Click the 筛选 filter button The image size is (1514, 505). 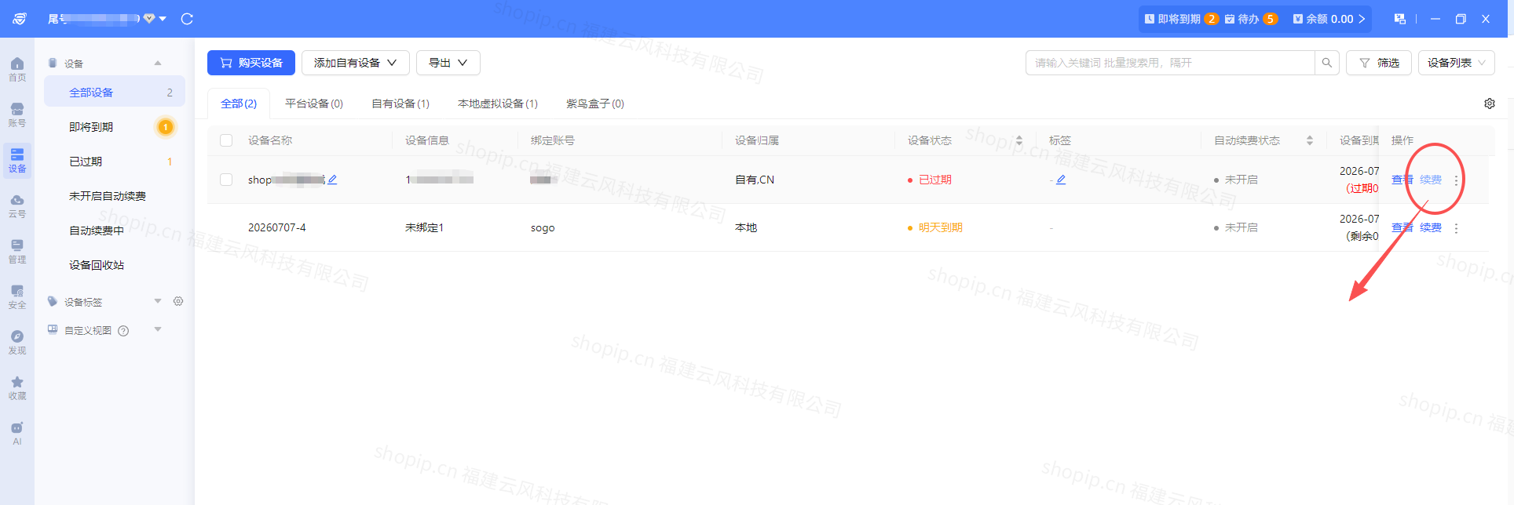coord(1379,63)
